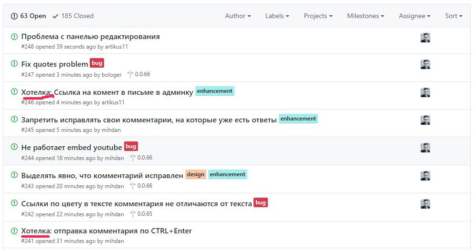Click open-issue icon for issue #241
The image size is (476, 251).
[14, 231]
